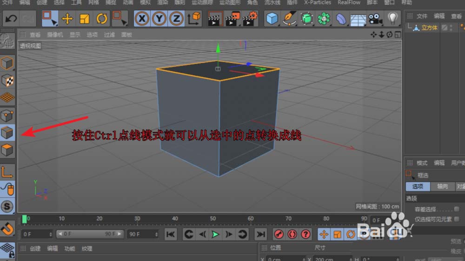This screenshot has height=261, width=465.
Task: Add a Cube primitive object
Action: point(272,19)
